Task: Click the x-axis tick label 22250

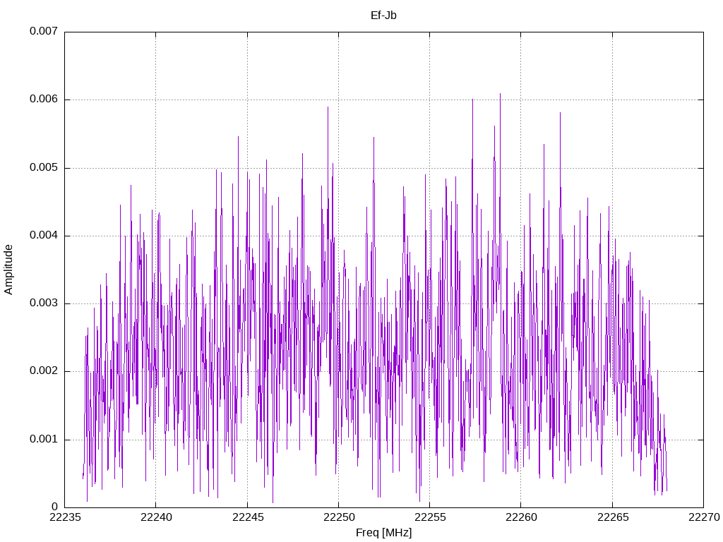Action: [x=338, y=517]
